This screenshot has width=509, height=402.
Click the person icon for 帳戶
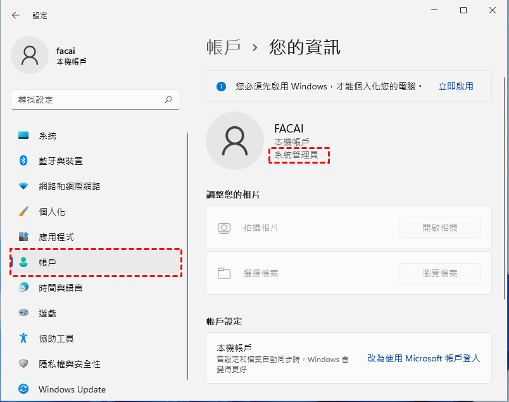click(x=23, y=262)
